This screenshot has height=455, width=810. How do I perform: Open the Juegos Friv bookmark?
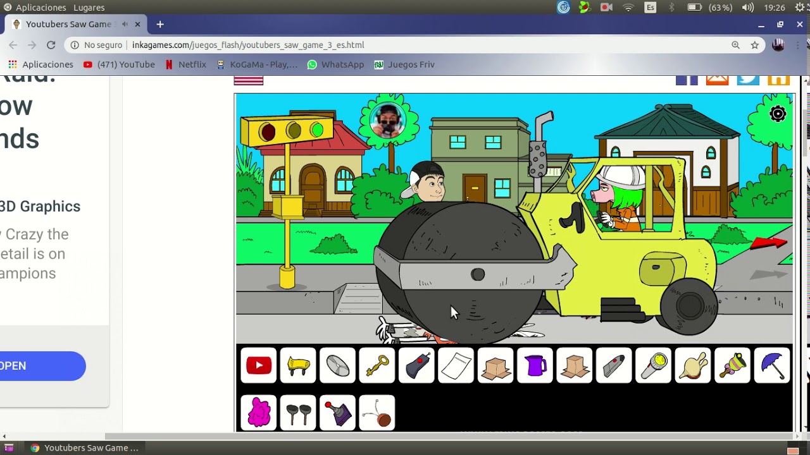(404, 64)
